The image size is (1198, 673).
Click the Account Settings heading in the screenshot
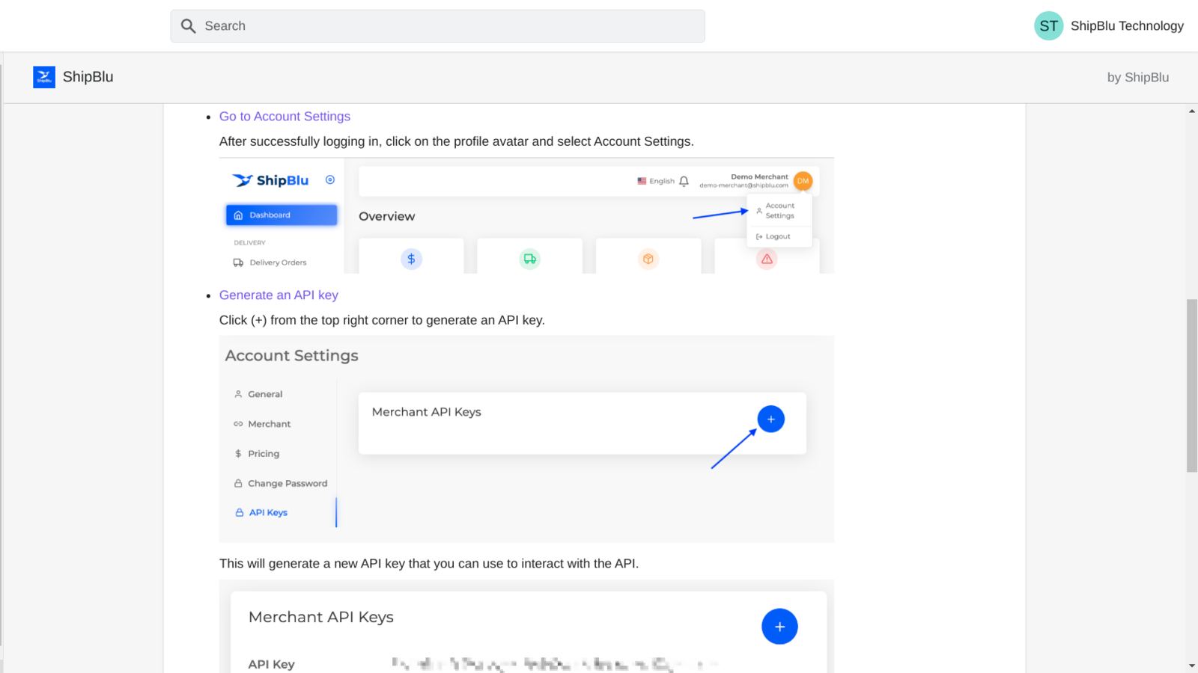click(x=291, y=356)
